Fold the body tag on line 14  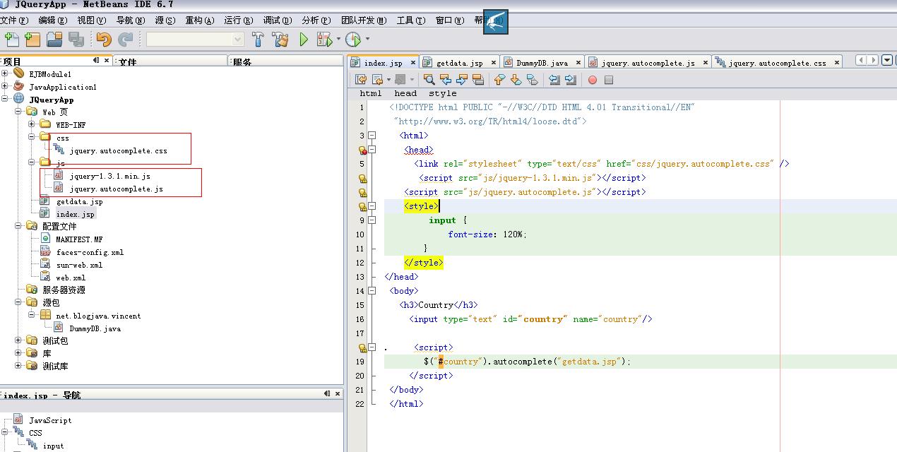[372, 291]
